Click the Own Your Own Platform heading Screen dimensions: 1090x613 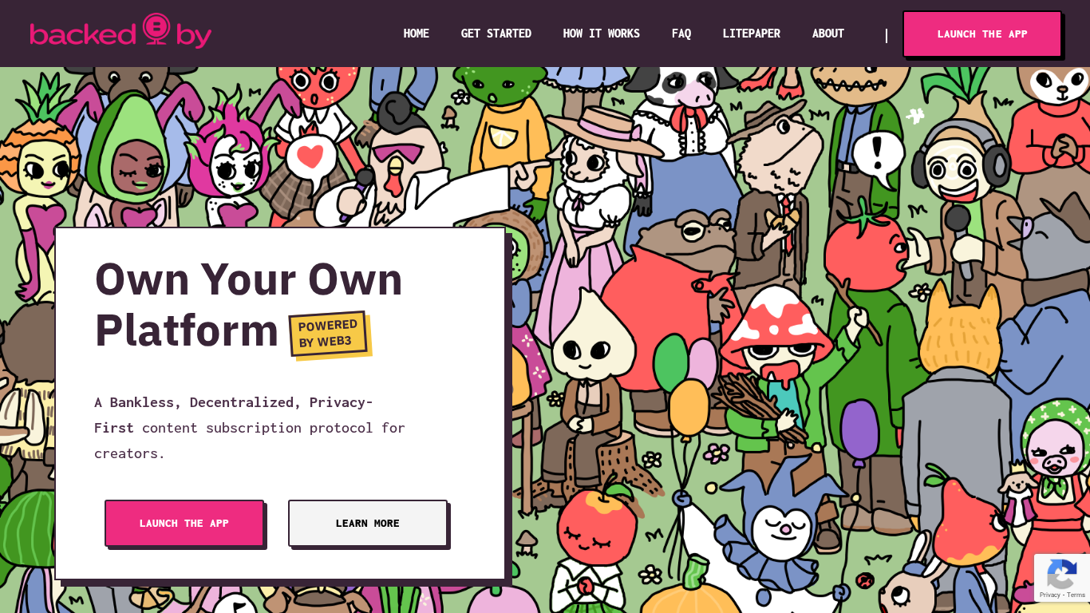tap(249, 304)
